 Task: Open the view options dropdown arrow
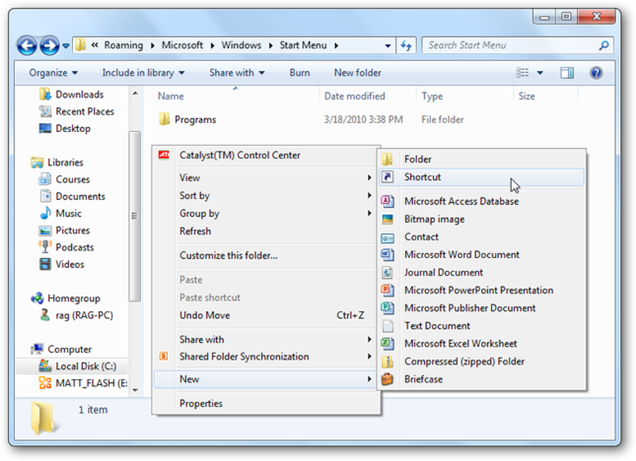click(540, 73)
